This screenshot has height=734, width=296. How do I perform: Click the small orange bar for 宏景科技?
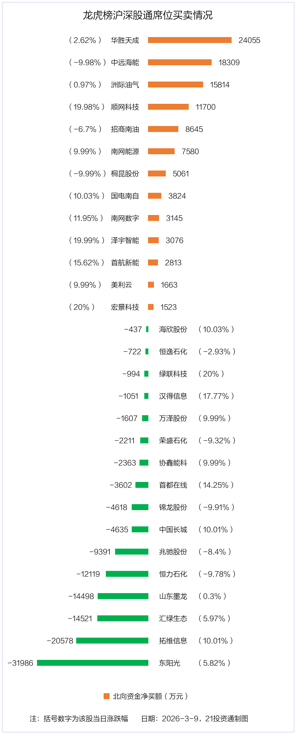[x=151, y=307]
